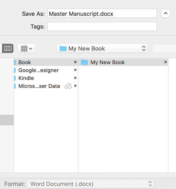Expand the Kindle folder arrow
This screenshot has height=189, width=176.
point(76,78)
